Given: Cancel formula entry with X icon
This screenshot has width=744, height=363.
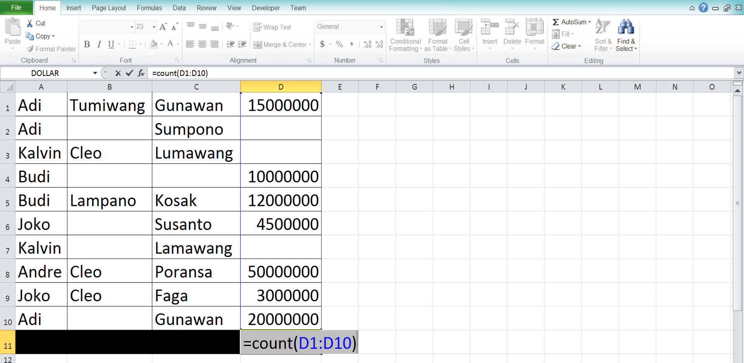Looking at the screenshot, I should coord(118,73).
